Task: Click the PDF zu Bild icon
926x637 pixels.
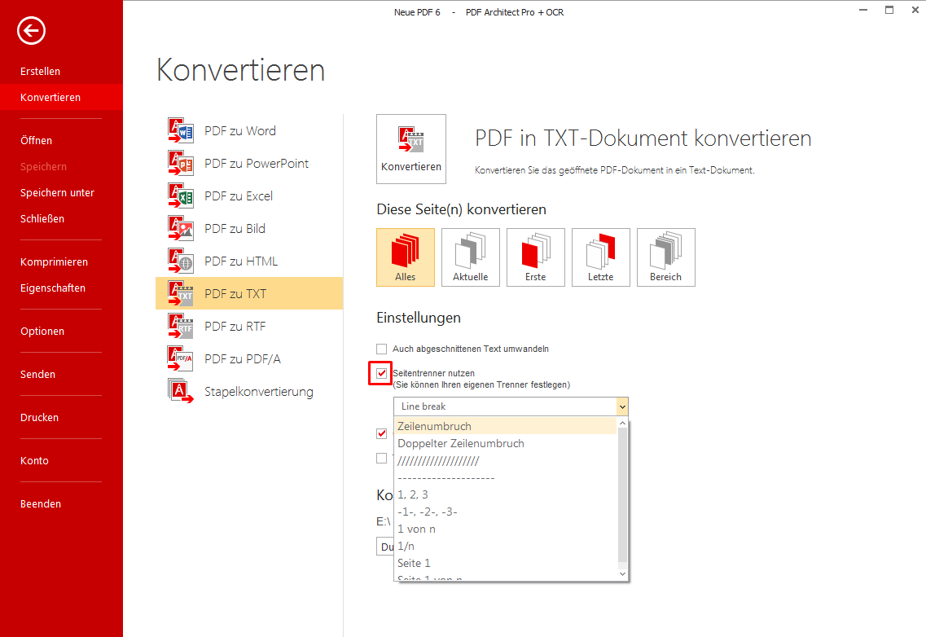Action: (x=181, y=228)
